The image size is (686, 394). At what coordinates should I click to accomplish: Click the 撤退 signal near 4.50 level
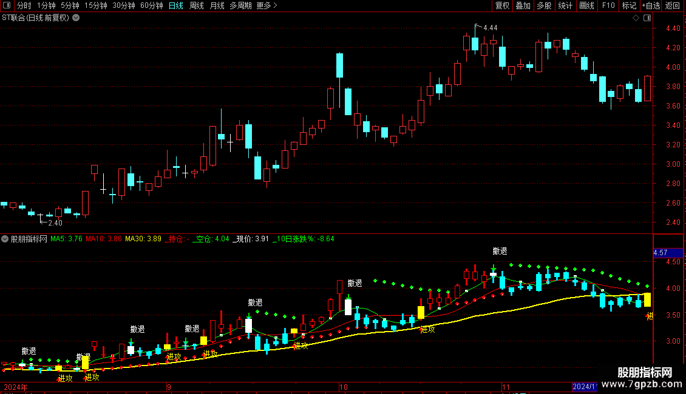pos(500,251)
